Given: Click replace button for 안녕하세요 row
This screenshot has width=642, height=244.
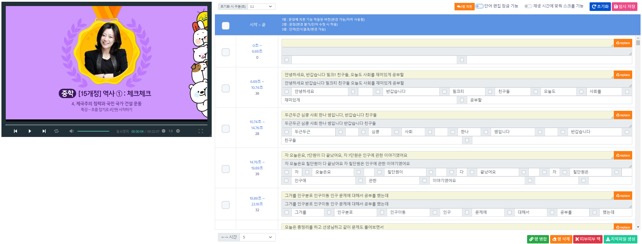Looking at the screenshot, I should pyautogui.click(x=623, y=75).
